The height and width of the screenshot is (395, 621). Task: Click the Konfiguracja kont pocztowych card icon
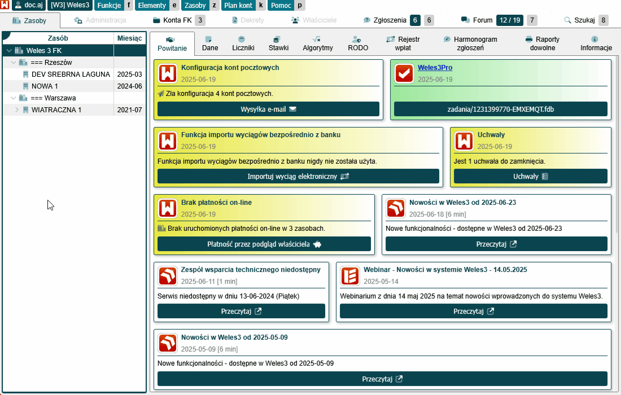(168, 73)
